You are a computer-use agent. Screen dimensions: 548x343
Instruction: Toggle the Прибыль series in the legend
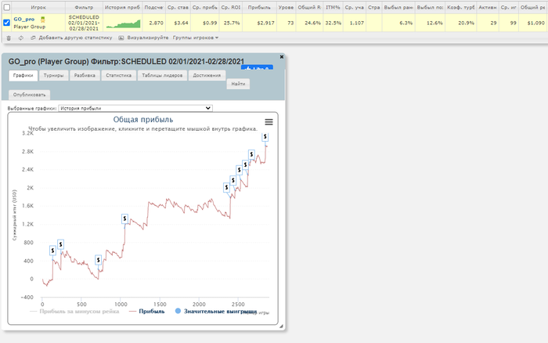coord(147,311)
